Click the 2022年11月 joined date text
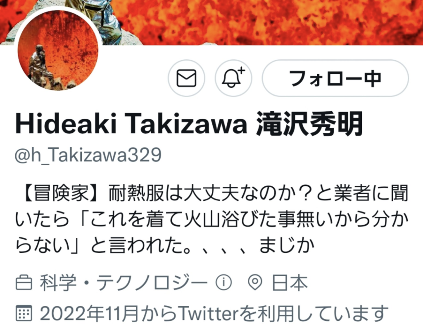 (x=89, y=313)
